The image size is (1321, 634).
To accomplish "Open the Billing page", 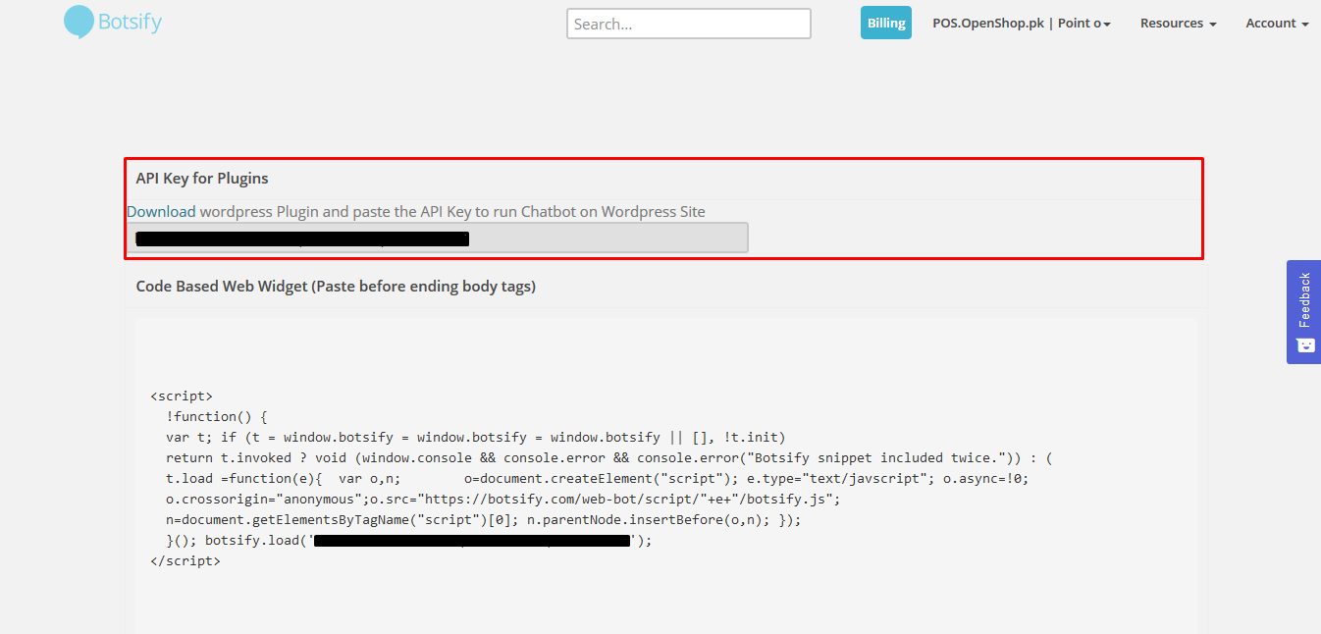I will pyautogui.click(x=886, y=23).
